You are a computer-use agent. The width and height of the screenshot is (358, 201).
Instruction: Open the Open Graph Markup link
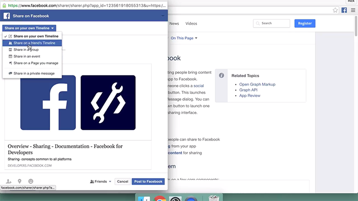coord(257,84)
